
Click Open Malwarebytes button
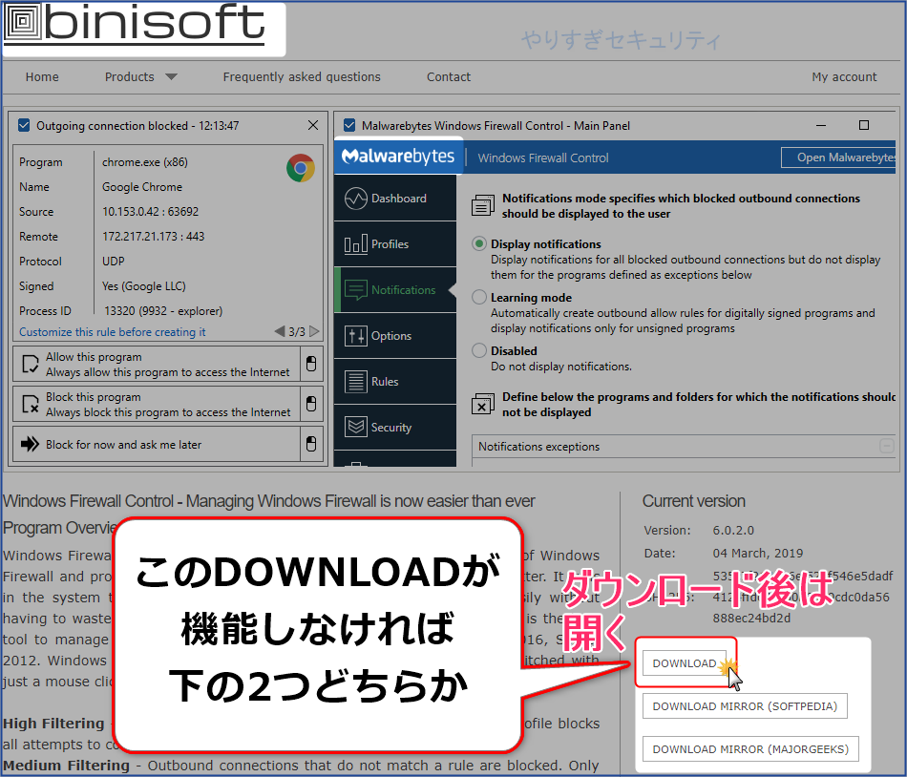[x=838, y=157]
